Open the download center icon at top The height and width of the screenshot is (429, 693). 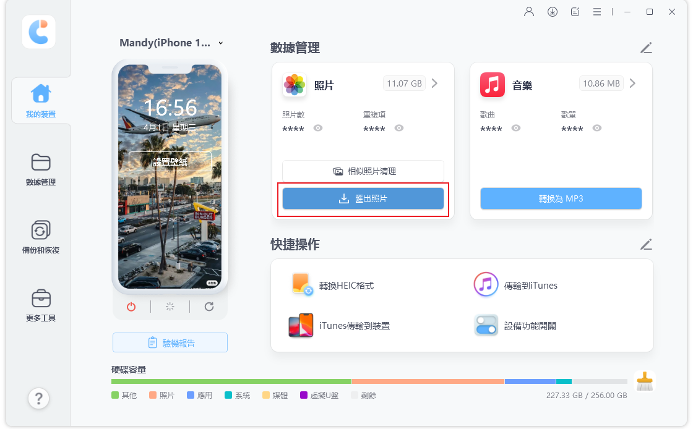click(x=552, y=11)
